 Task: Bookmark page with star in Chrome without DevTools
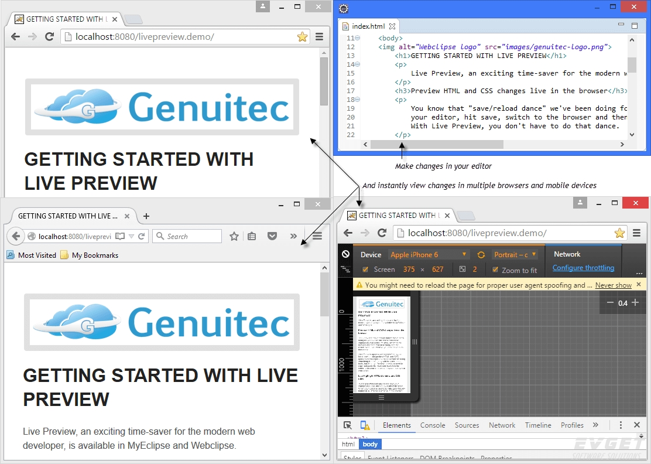coord(302,37)
